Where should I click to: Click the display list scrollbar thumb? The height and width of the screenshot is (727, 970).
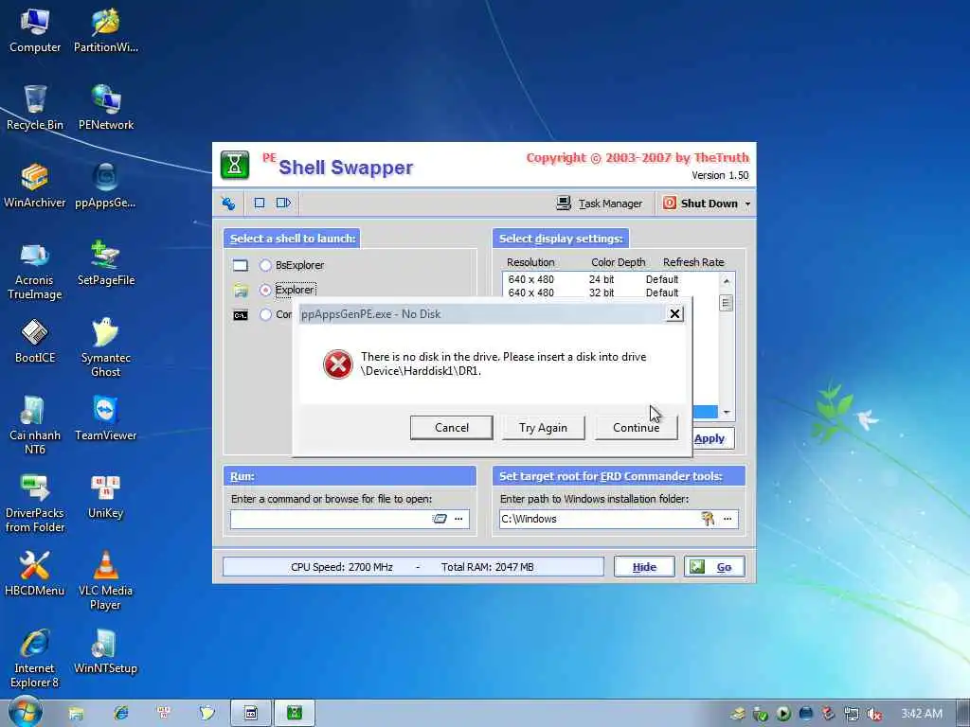click(x=727, y=304)
